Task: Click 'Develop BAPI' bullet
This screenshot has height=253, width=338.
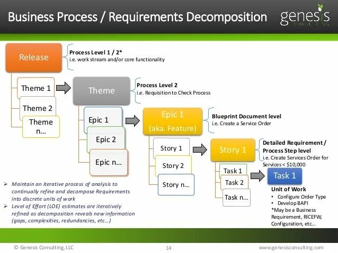Action: [293, 203]
